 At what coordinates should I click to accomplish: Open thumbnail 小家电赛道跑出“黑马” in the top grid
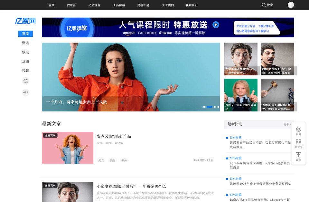(x=241, y=59)
